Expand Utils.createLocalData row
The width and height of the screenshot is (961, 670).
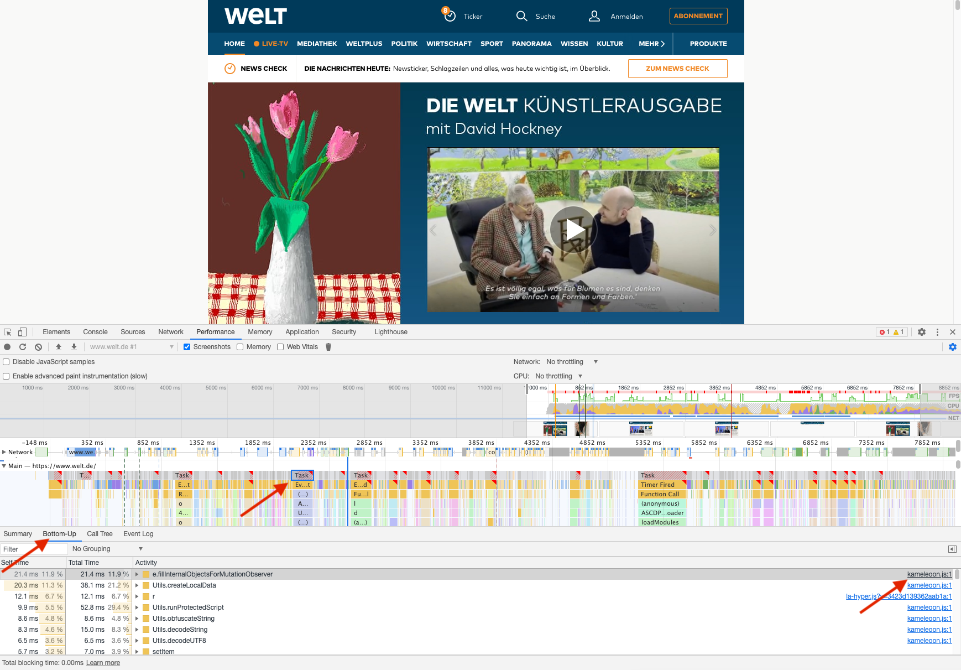pyautogui.click(x=137, y=585)
